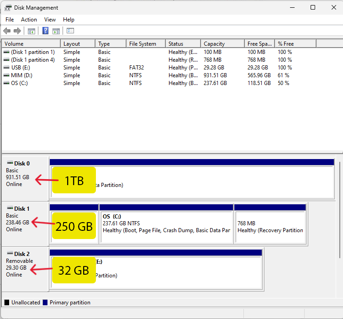The height and width of the screenshot is (319, 343).
Task: Click the 50 % free cell
Action: coord(284,83)
